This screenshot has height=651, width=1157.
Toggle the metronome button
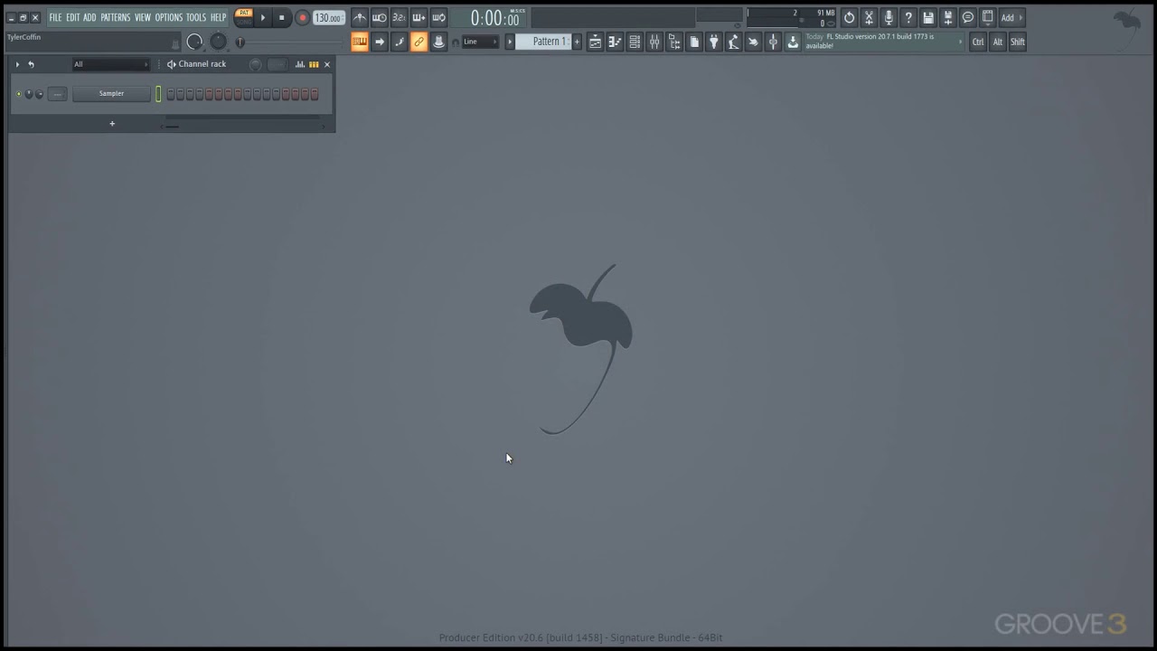[360, 17]
